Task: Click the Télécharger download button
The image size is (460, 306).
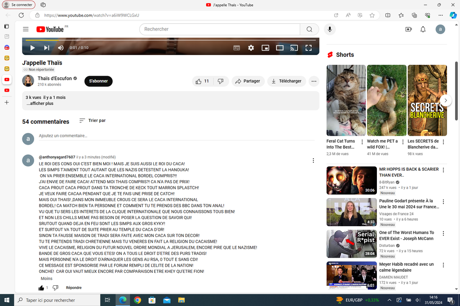Action: [286, 81]
